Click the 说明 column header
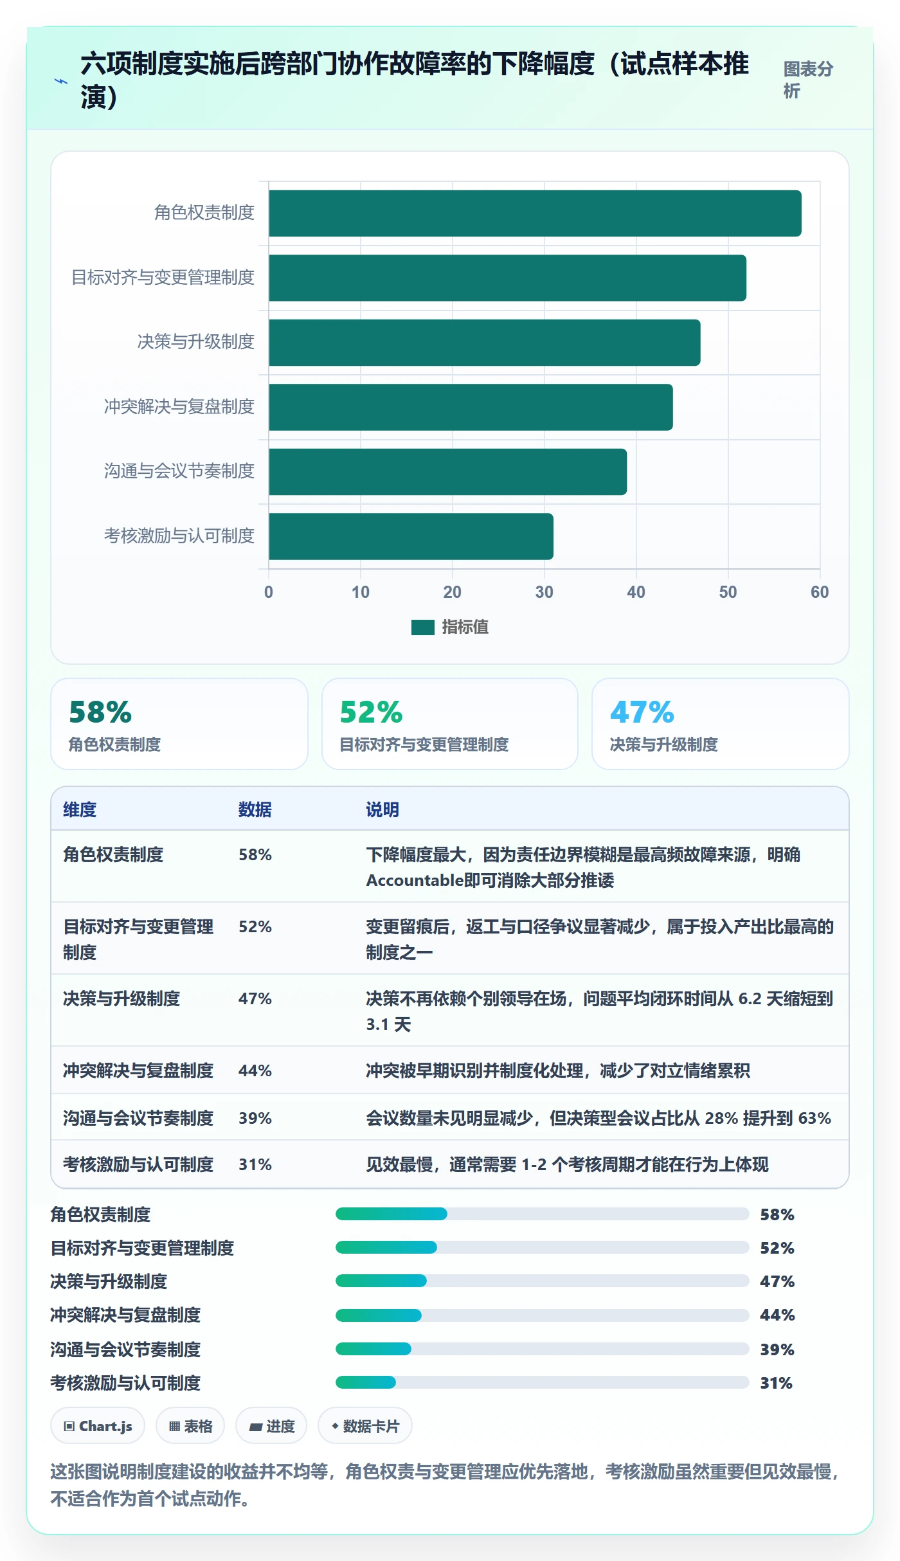The image size is (900, 1561). click(x=382, y=809)
